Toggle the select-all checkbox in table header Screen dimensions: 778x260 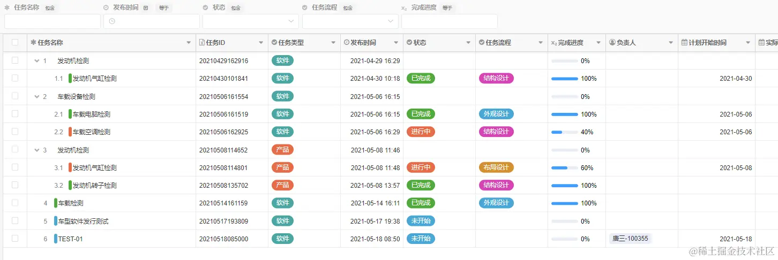pos(15,42)
